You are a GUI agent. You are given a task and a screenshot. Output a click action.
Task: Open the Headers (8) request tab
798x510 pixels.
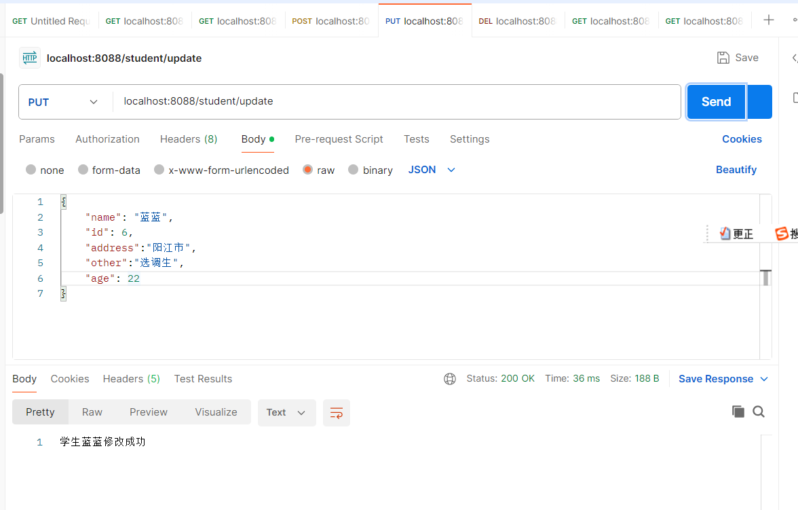(x=189, y=139)
